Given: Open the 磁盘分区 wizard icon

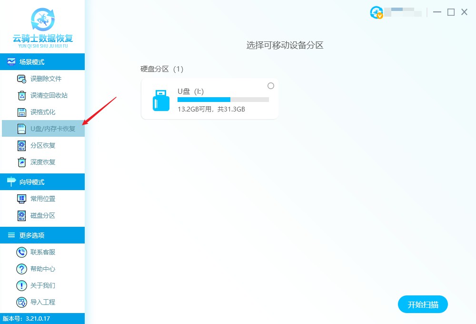Looking at the screenshot, I should (x=21, y=215).
